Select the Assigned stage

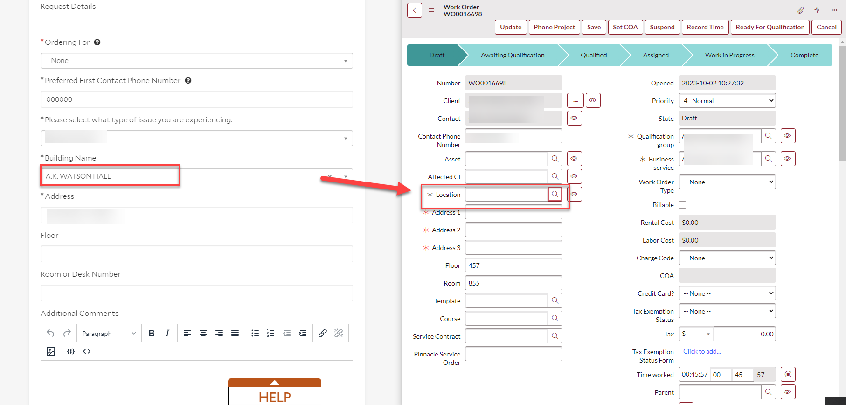tap(656, 55)
